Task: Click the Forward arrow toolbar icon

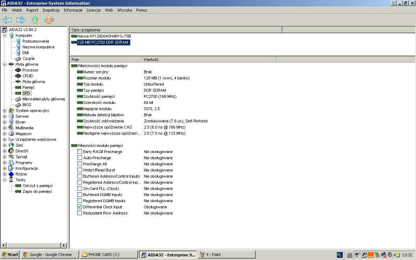Action: pyautogui.click(x=21, y=20)
